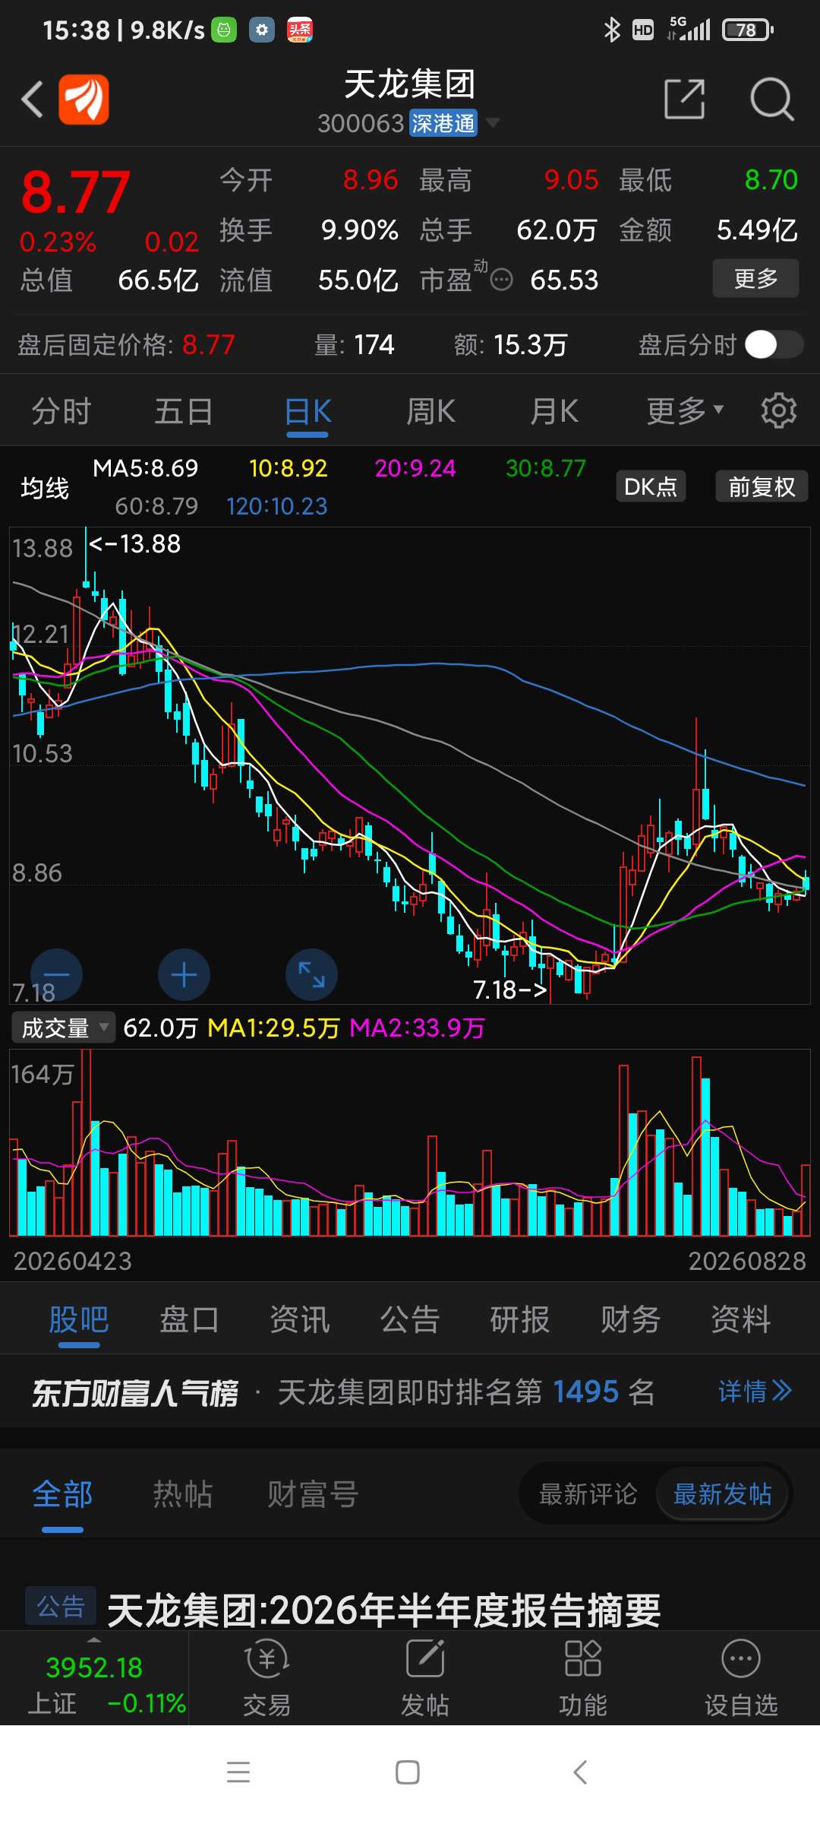820x1824 pixels.
Task: Tap the 公告 tag on the post
Action: [61, 1606]
